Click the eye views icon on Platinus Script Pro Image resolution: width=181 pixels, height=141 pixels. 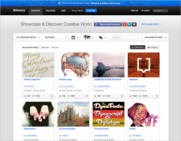[34, 96]
